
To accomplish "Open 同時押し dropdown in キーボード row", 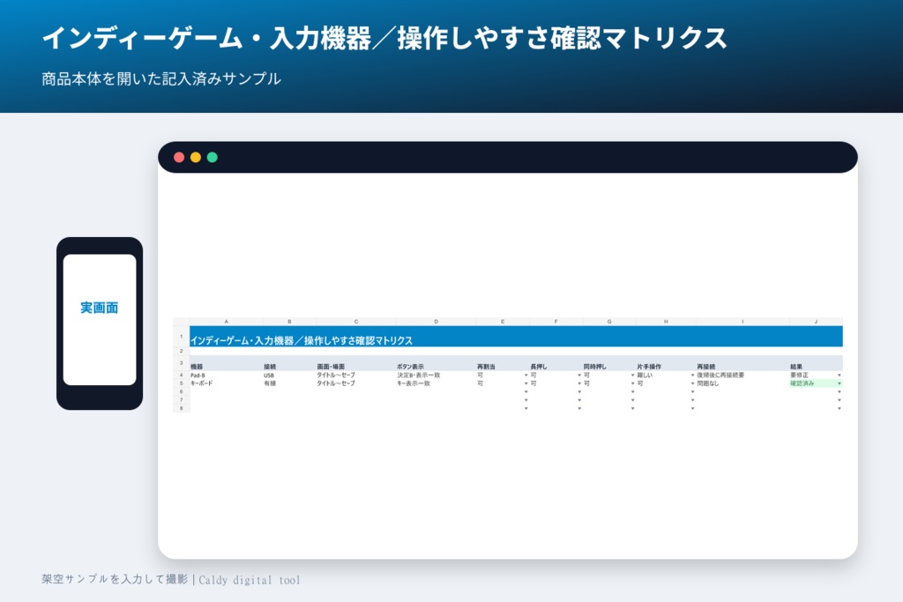I will pyautogui.click(x=632, y=383).
